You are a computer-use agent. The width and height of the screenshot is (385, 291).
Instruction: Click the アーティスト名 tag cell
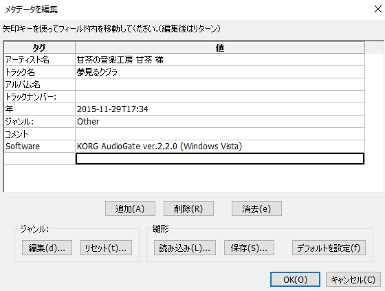pos(40,60)
